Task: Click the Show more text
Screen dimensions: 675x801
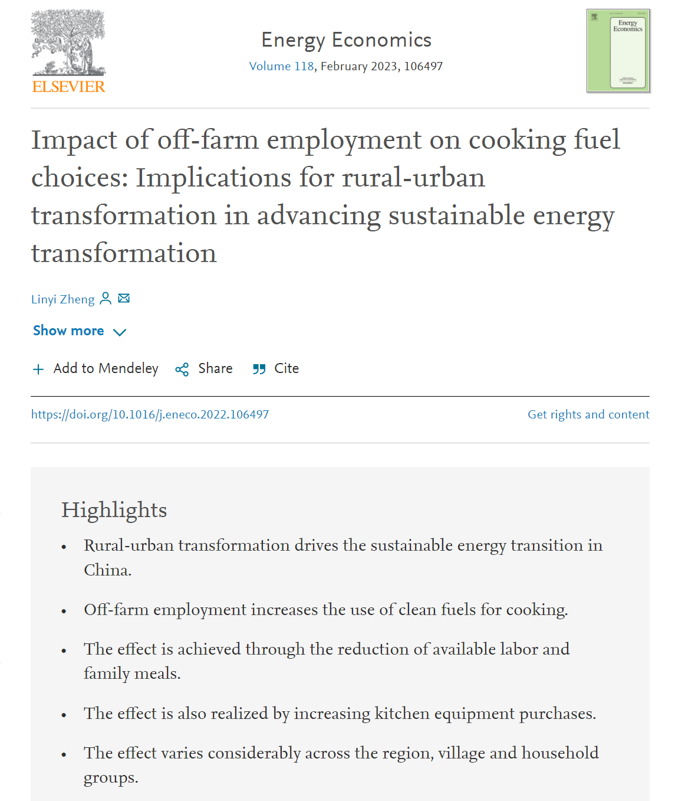Action: (x=68, y=331)
